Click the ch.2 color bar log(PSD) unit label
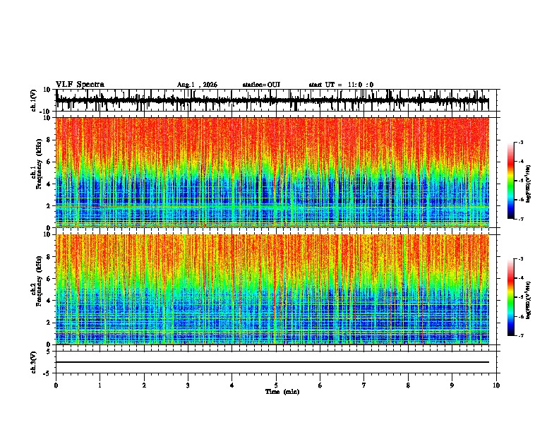This screenshot has width=559, height=432. (x=529, y=300)
